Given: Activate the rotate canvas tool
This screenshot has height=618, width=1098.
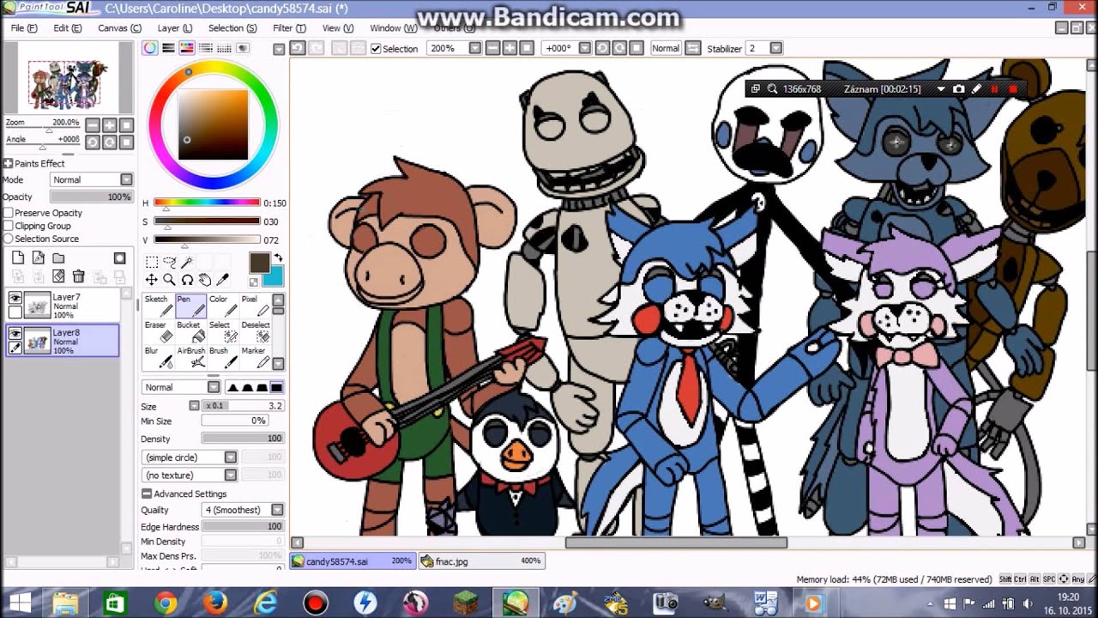Looking at the screenshot, I should pos(187,280).
